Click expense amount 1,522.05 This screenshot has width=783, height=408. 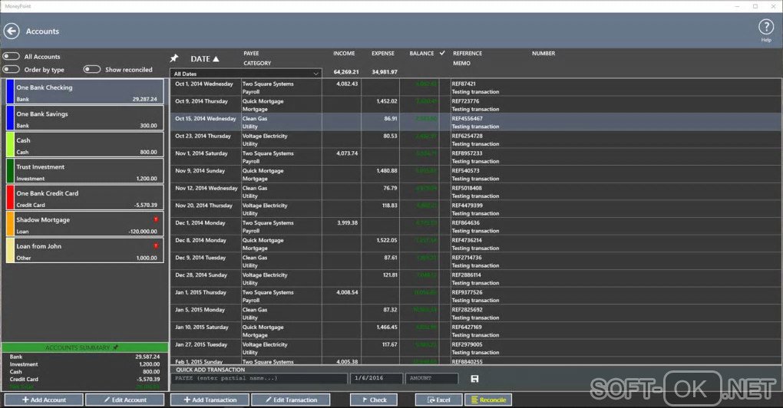click(x=386, y=240)
